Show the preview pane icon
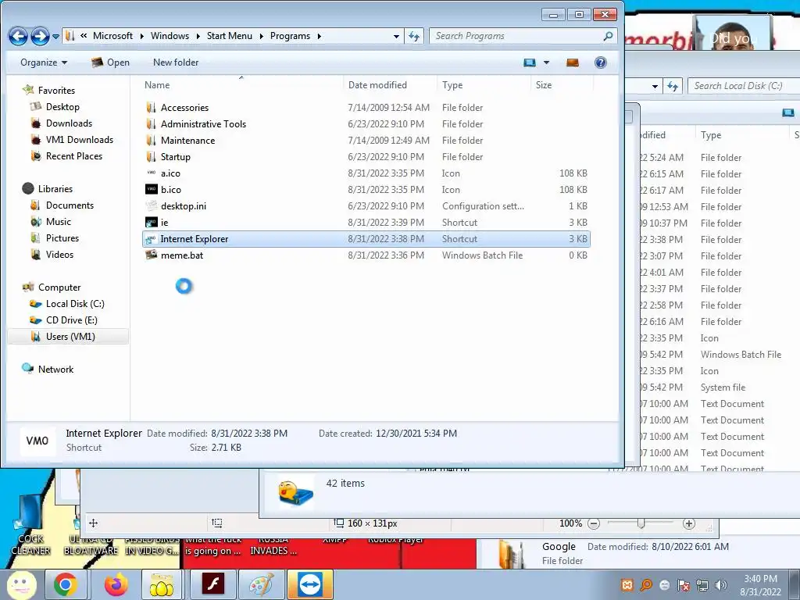 coord(573,62)
